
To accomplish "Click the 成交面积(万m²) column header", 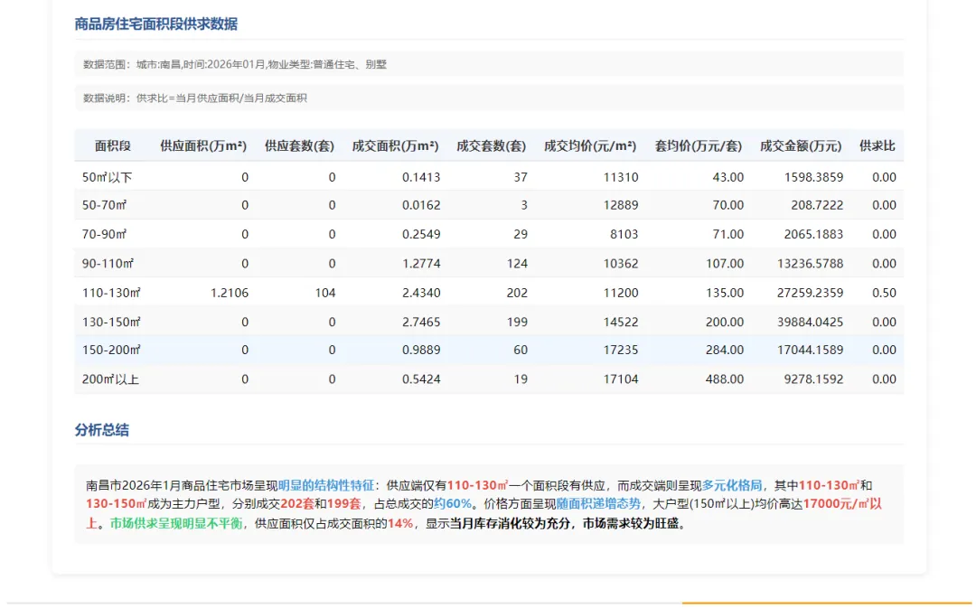I will 395,145.
